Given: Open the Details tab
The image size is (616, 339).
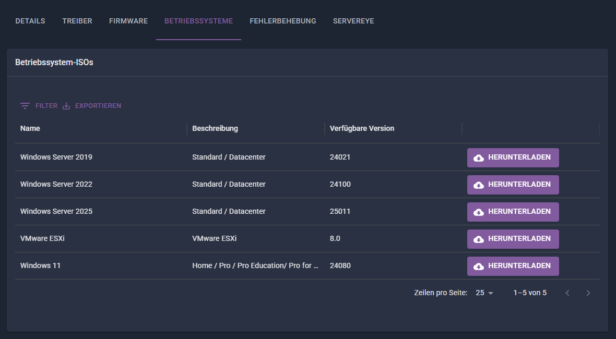Looking at the screenshot, I should pyautogui.click(x=30, y=21).
